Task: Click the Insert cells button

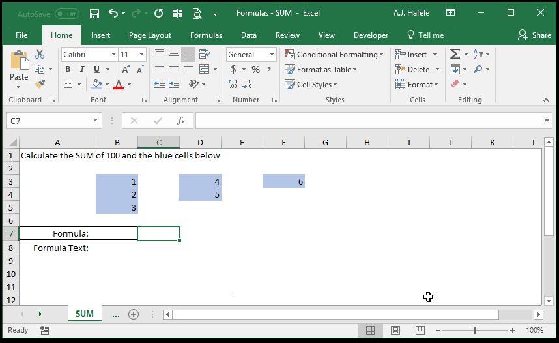Action: click(x=411, y=55)
